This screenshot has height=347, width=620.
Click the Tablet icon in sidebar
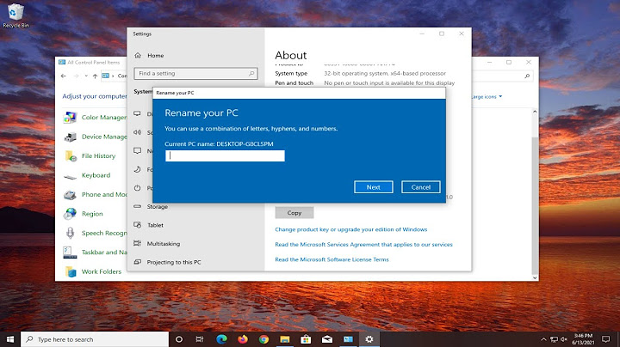[137, 225]
